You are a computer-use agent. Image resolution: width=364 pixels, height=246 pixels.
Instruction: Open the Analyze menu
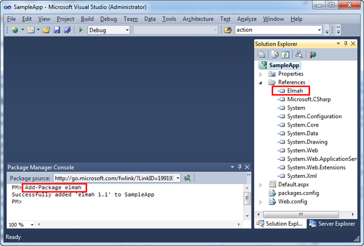click(x=247, y=19)
